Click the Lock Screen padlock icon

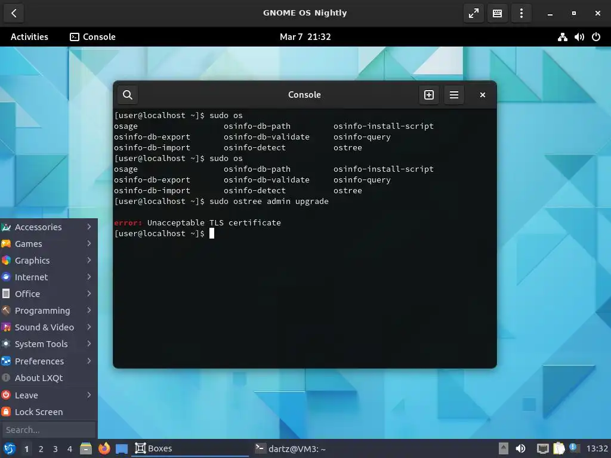(6, 411)
